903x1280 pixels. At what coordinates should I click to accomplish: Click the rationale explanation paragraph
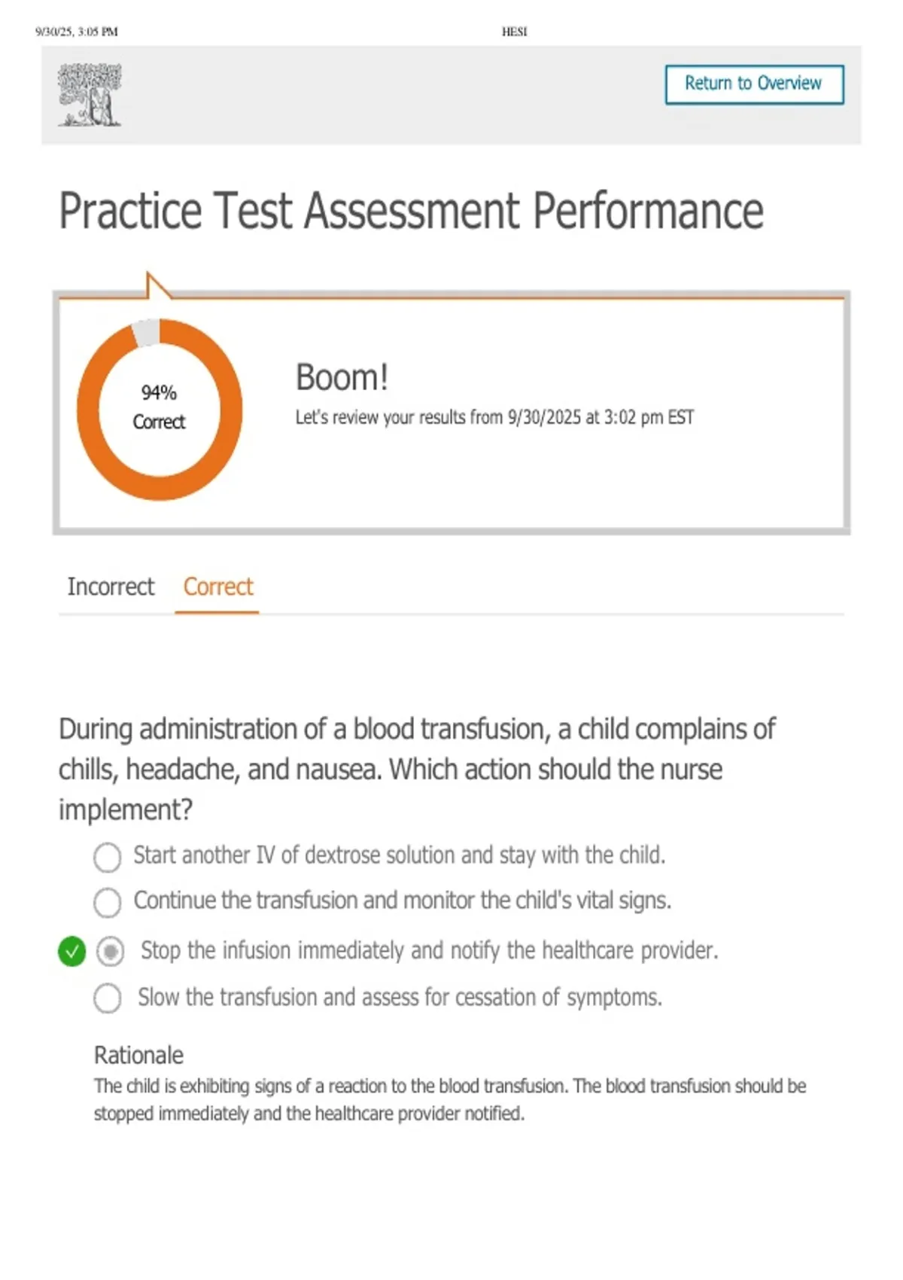pyautogui.click(x=449, y=1099)
